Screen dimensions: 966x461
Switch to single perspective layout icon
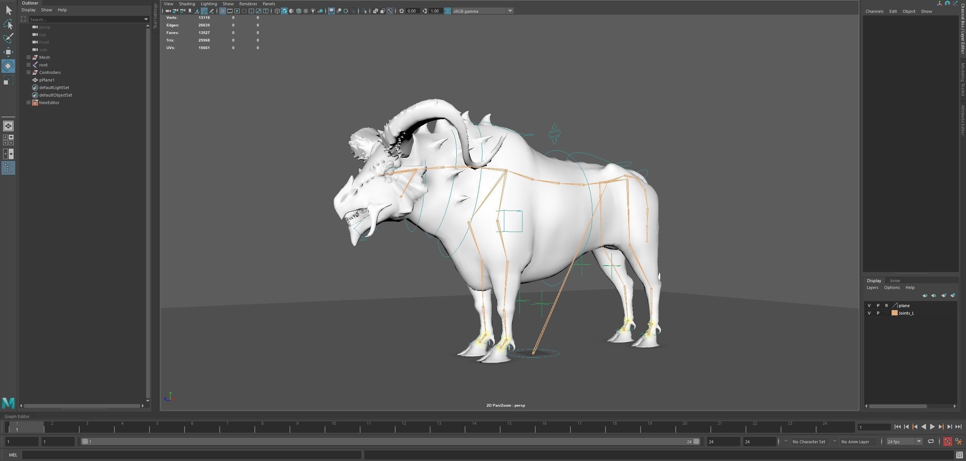tap(8, 126)
